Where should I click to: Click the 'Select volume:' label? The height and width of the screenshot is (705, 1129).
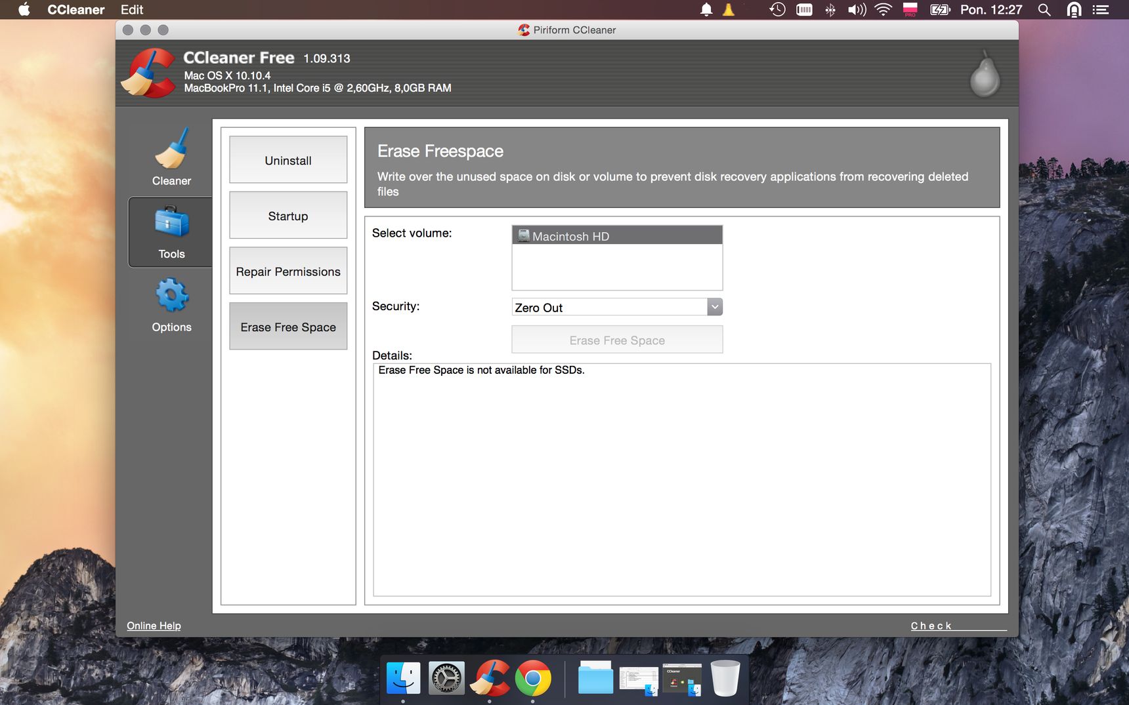[412, 233]
